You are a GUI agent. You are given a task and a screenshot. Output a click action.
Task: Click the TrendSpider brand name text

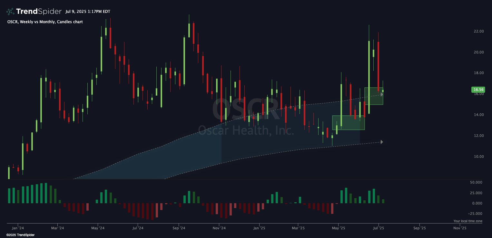coord(39,12)
